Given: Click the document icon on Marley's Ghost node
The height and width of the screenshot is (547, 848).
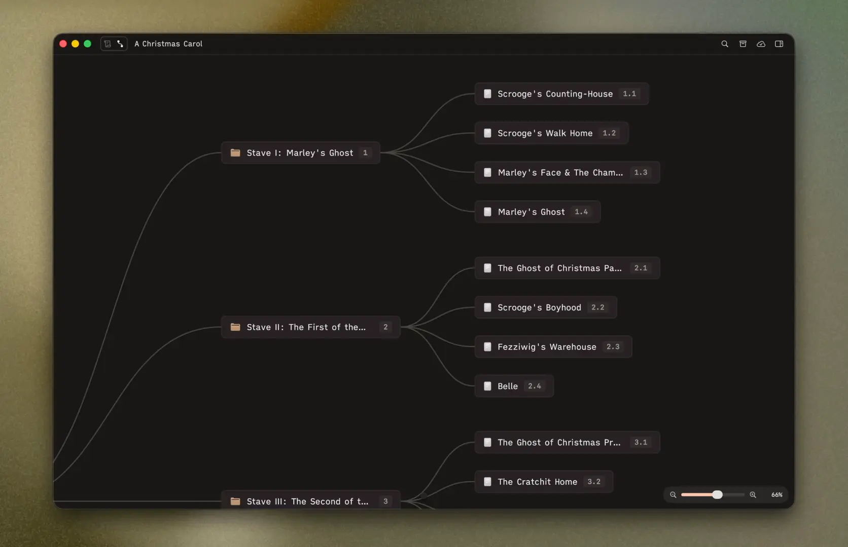Looking at the screenshot, I should click(x=487, y=212).
